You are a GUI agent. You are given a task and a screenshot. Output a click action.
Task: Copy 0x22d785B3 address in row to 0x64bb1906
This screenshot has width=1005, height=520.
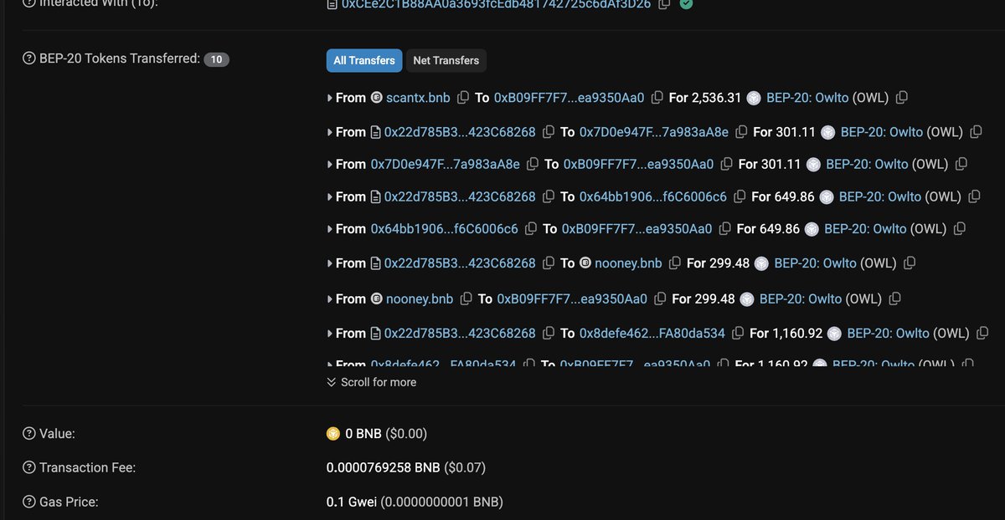pyautogui.click(x=549, y=197)
